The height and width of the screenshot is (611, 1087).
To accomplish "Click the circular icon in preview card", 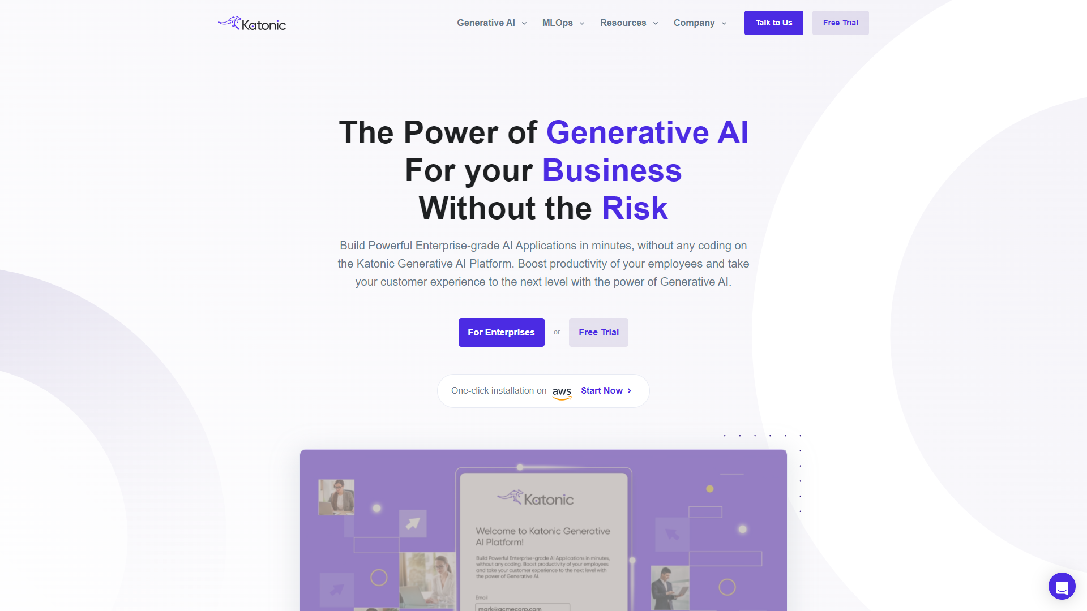I will 379,578.
